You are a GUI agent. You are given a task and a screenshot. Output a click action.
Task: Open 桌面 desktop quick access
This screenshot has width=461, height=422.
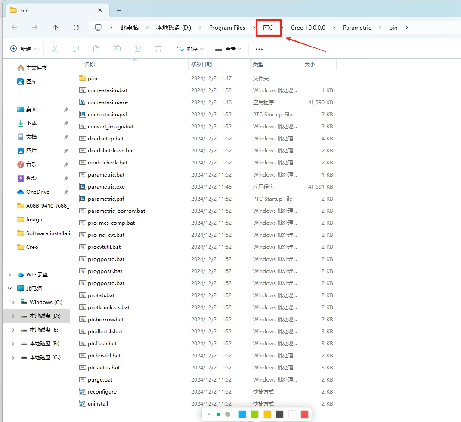click(31, 109)
